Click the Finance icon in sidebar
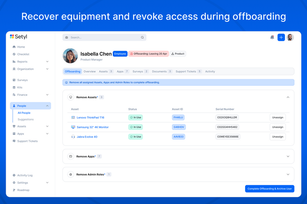Screen dimensions: 307x204 click(14, 95)
